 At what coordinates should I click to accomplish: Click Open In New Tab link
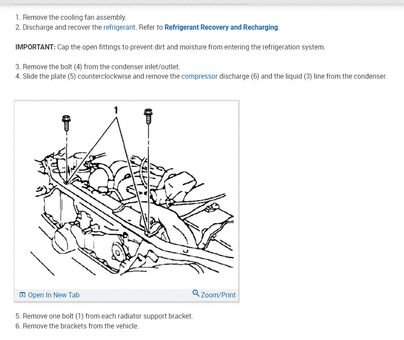[x=54, y=295]
